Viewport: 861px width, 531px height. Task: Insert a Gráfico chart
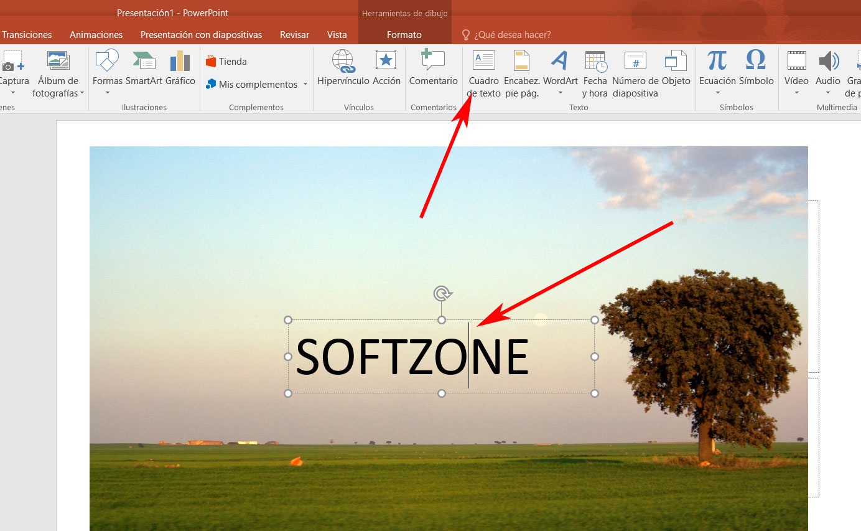(x=180, y=68)
